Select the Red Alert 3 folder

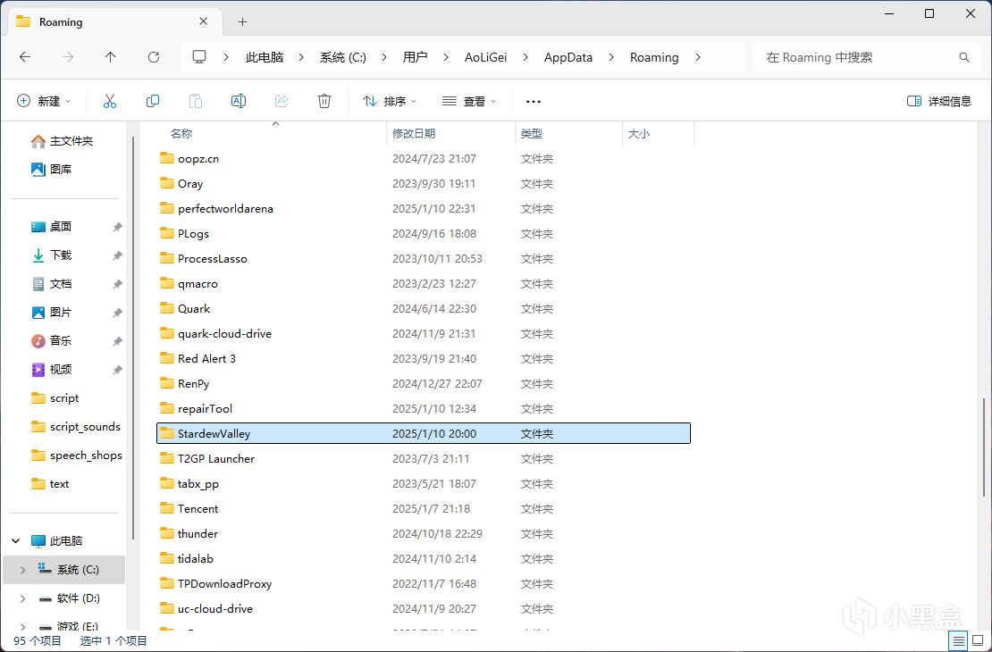(x=424, y=358)
